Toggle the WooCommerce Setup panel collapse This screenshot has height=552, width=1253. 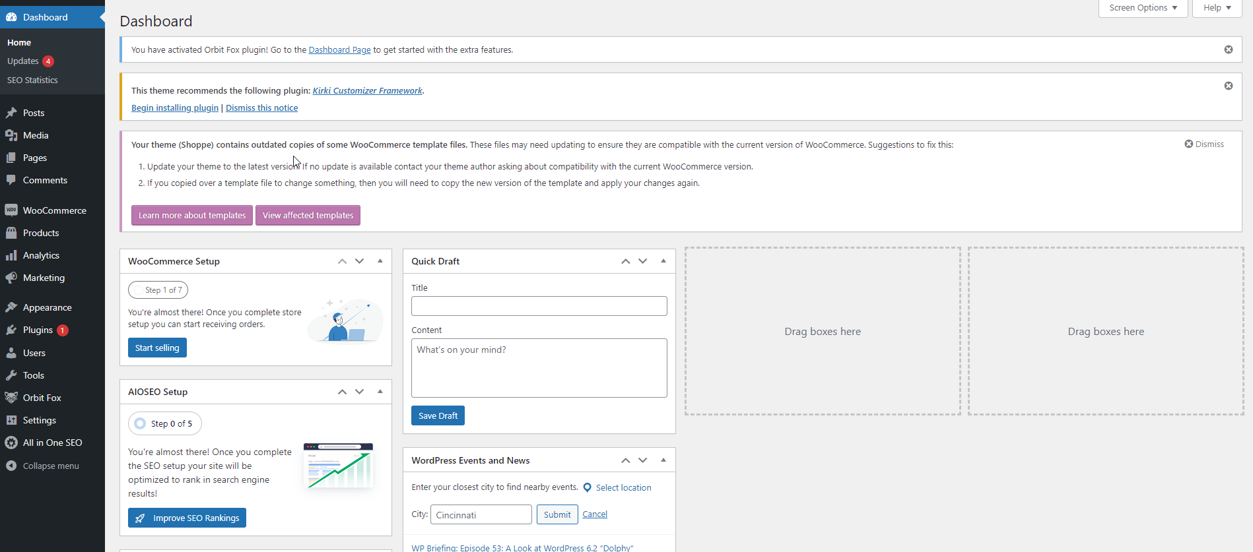tap(380, 261)
